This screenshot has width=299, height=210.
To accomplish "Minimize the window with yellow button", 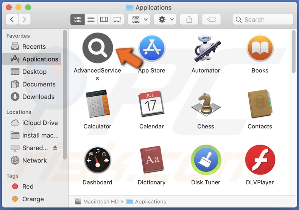I will pyautogui.click(x=19, y=8).
